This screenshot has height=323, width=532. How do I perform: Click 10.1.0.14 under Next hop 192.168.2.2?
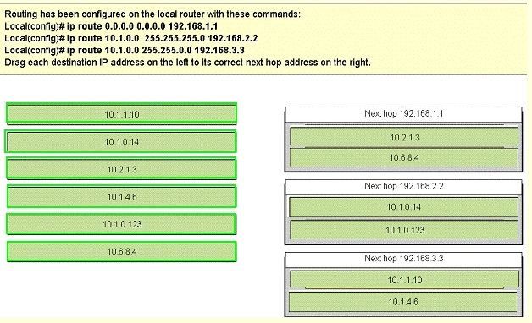click(404, 207)
